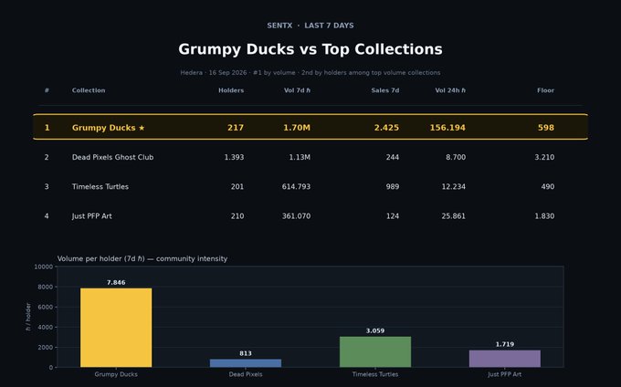Viewport: 621px width, 387px height.
Task: Click the 2000 y-axis tick label
Action: 45,348
